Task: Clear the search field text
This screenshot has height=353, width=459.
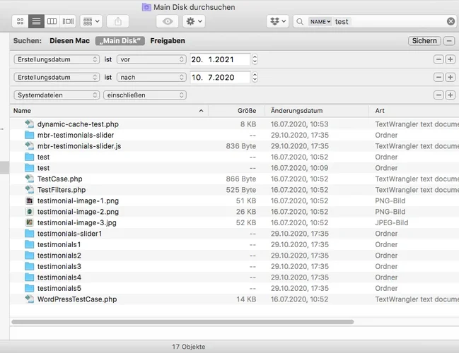Action: click(451, 22)
